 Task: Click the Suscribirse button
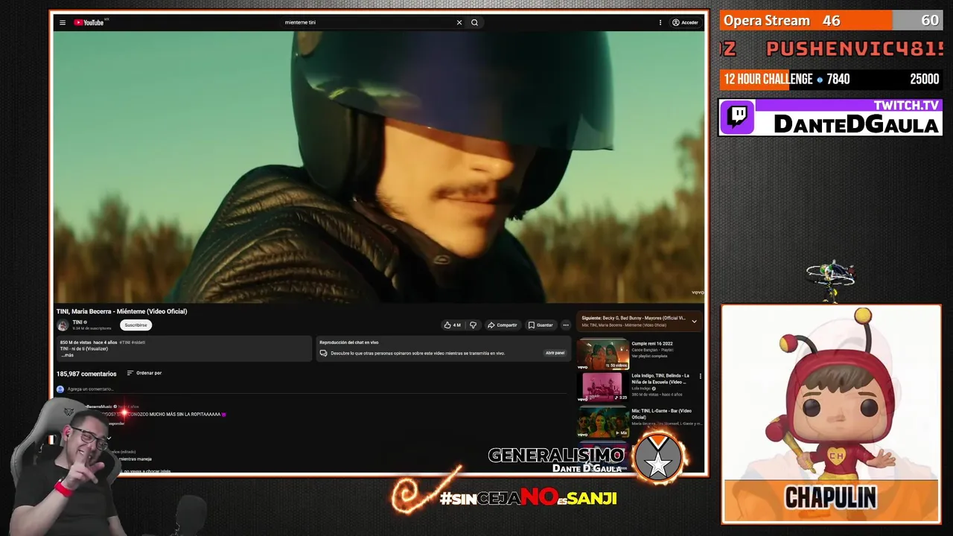click(136, 325)
